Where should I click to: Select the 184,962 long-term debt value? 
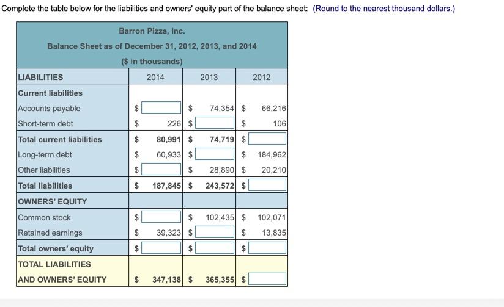pos(272,154)
